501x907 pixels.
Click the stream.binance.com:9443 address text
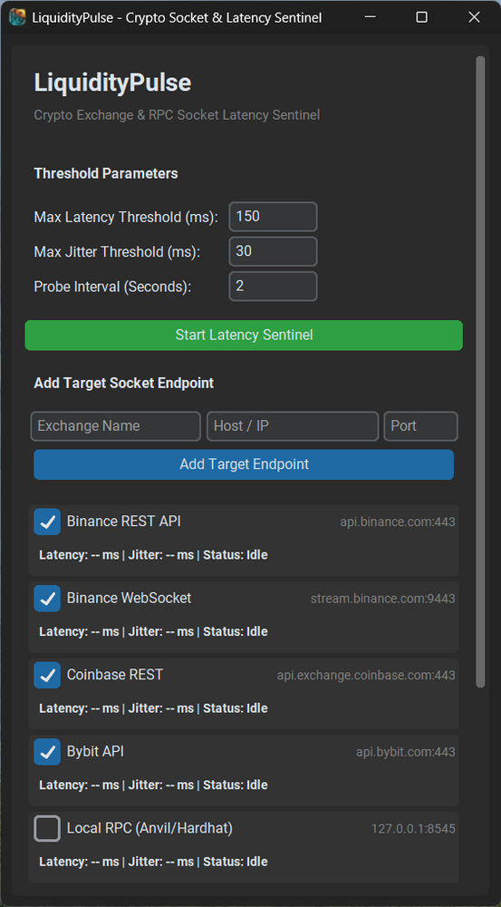[383, 599]
